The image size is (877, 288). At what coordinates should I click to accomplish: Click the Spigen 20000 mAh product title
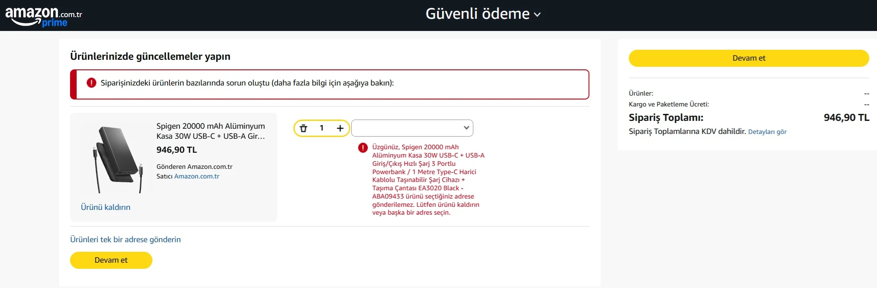pyautogui.click(x=211, y=131)
